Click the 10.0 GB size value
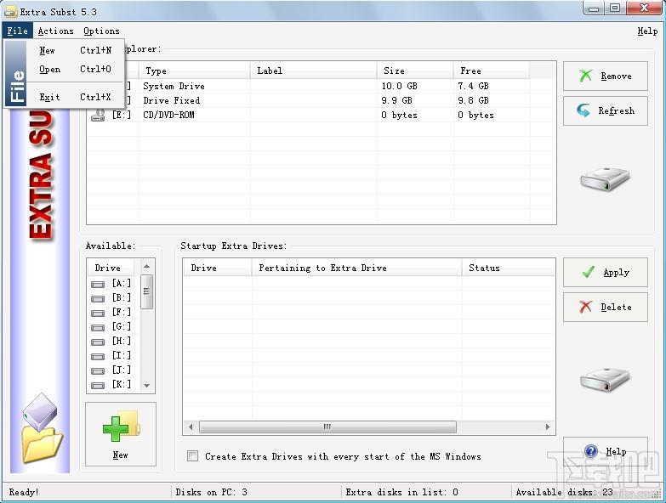The width and height of the screenshot is (666, 503). (399, 86)
